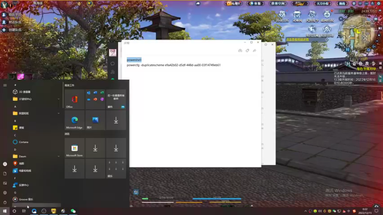
Task: Click the yellow battle details link
Action: pyautogui.click(x=297, y=39)
